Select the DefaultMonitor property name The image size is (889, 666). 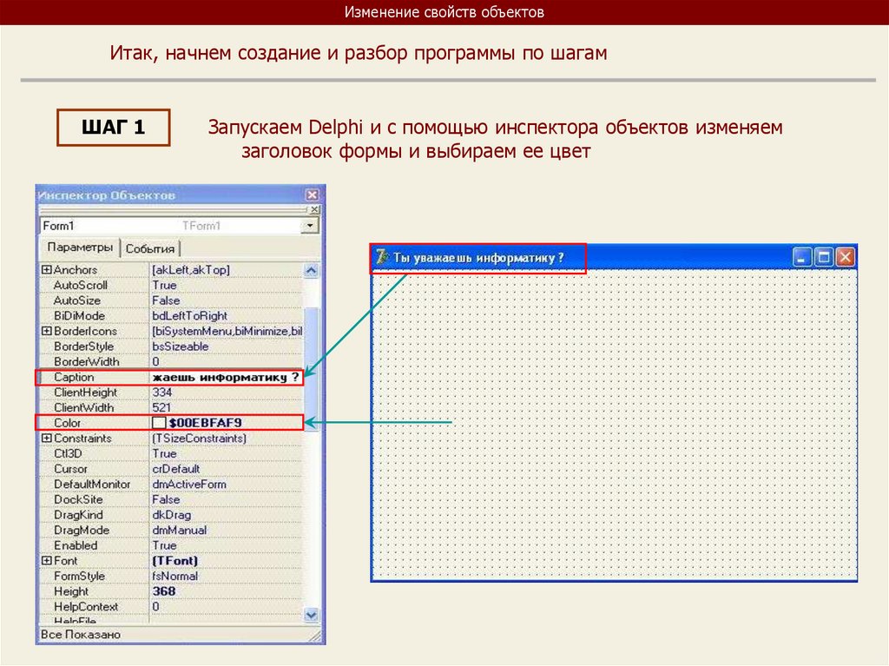point(92,485)
